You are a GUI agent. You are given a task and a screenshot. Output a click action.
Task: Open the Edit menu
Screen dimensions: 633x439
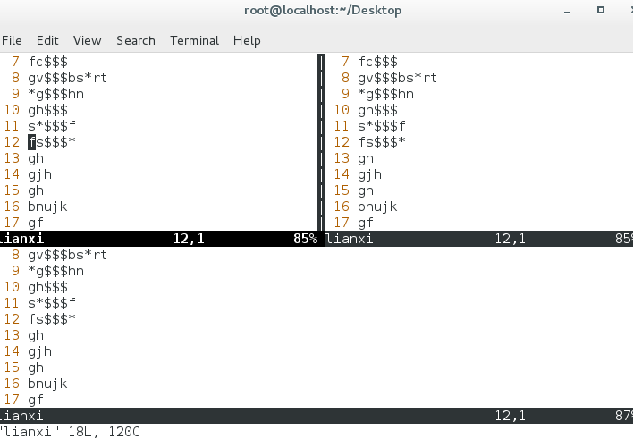click(x=47, y=41)
